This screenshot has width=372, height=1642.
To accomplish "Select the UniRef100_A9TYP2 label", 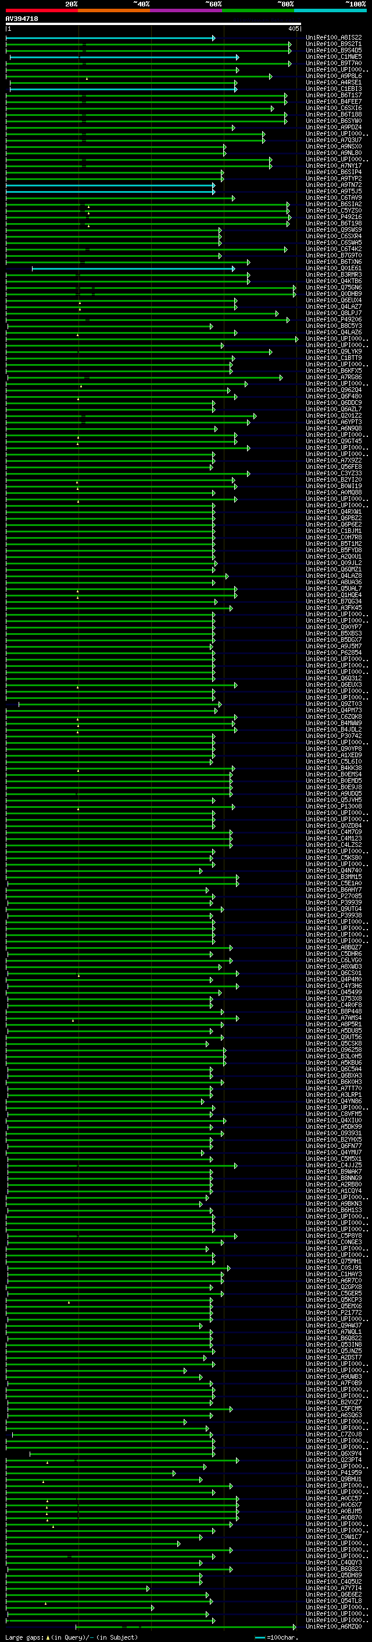I will click(334, 178).
